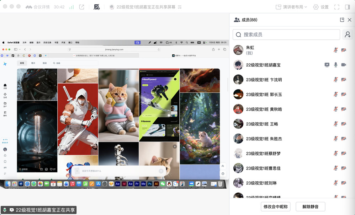Image resolution: width=355 pixels, height=215 pixels.
Task: Enter full screen mode via top-right icon
Action: click(x=337, y=7)
